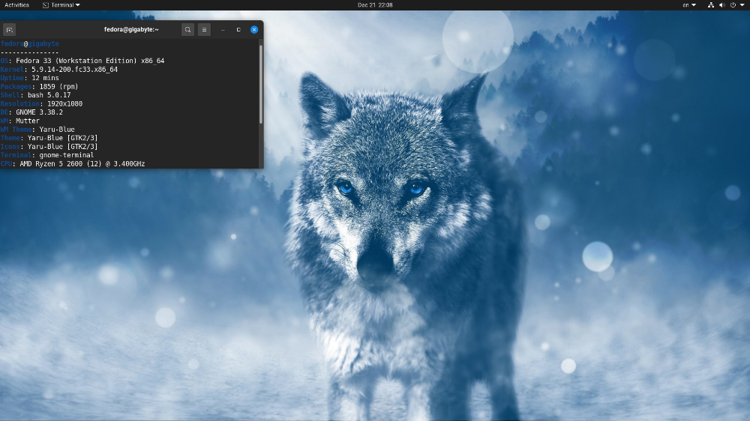Open the Terminal app menu in top bar
Screen dimensions: 750x421
point(61,4)
